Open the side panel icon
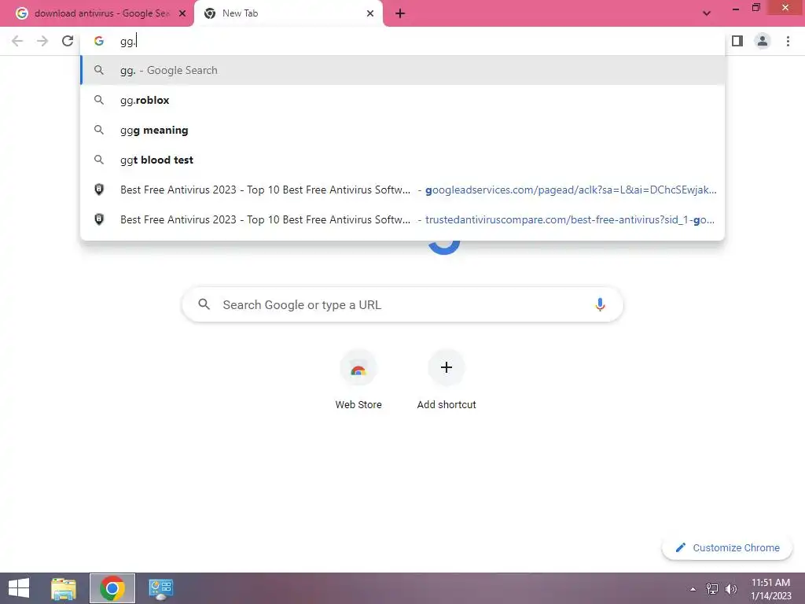805x604 pixels. pyautogui.click(x=737, y=41)
